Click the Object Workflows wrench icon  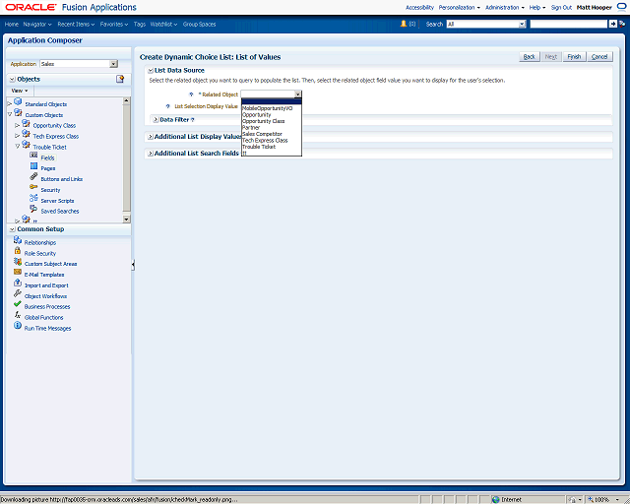tap(18, 293)
